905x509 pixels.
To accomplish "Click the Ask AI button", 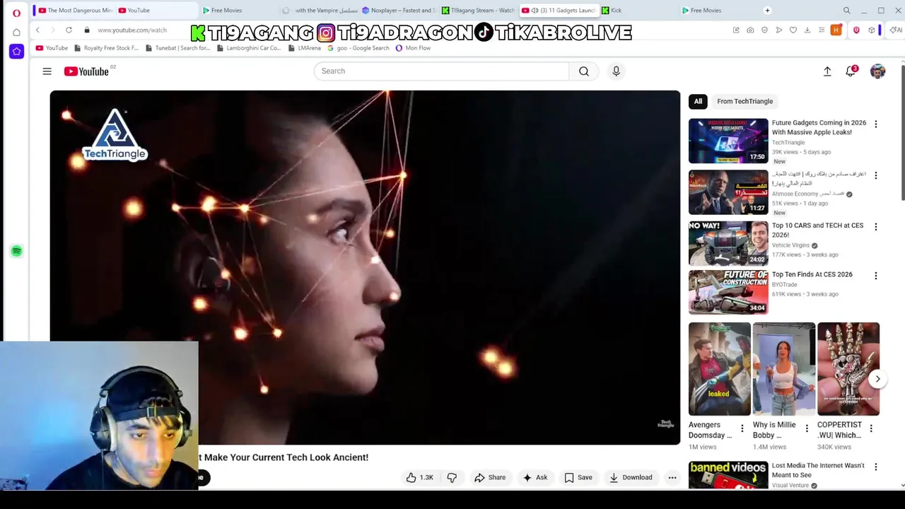I will (x=535, y=477).
